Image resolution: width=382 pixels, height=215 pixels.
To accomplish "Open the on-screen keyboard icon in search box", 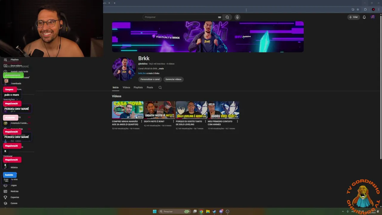I will (219, 17).
